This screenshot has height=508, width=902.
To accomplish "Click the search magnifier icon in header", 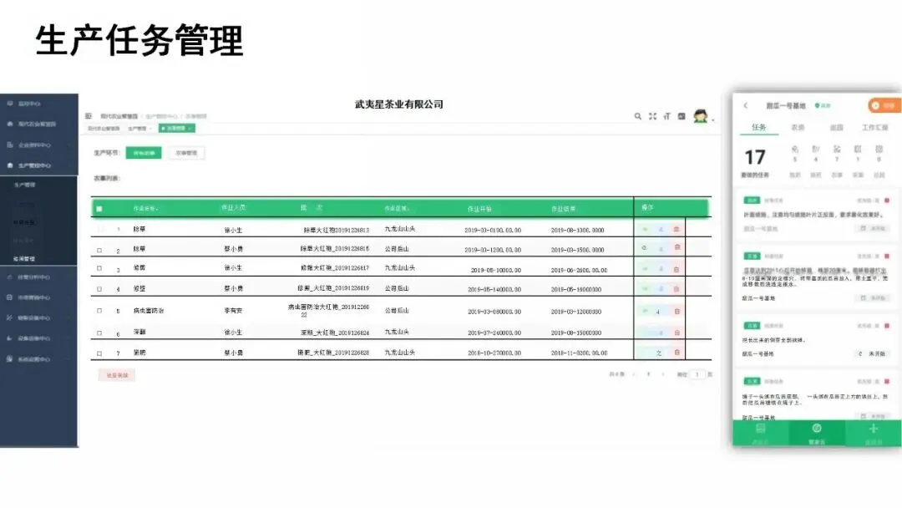I will point(637,116).
